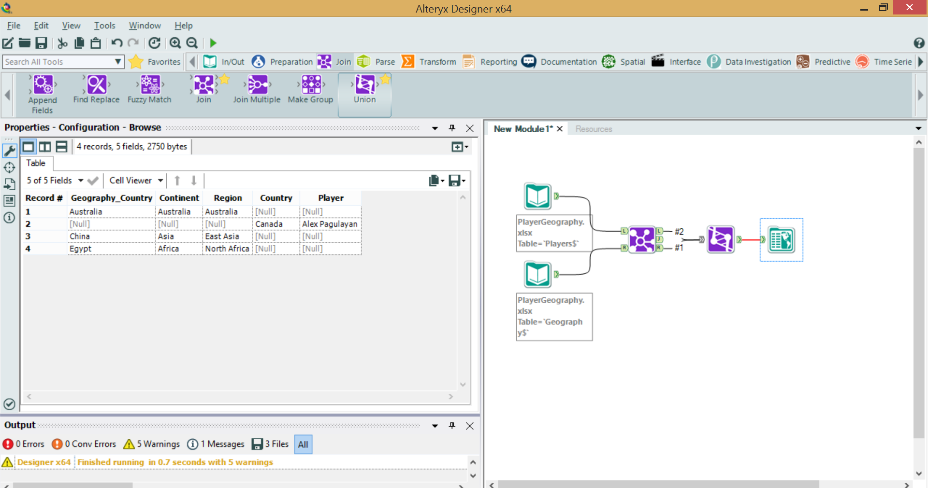Click the canvas vertical scrollbar
Image resolution: width=928 pixels, height=488 pixels.
tap(918, 293)
